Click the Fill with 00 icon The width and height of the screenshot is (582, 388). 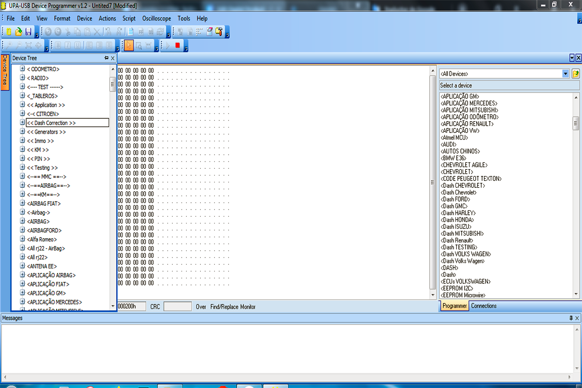point(151,32)
